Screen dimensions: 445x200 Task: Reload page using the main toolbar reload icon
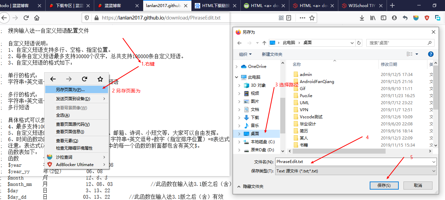(26, 18)
